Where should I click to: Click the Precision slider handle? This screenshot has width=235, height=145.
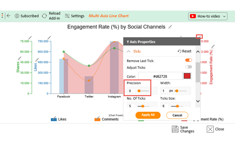point(139,91)
